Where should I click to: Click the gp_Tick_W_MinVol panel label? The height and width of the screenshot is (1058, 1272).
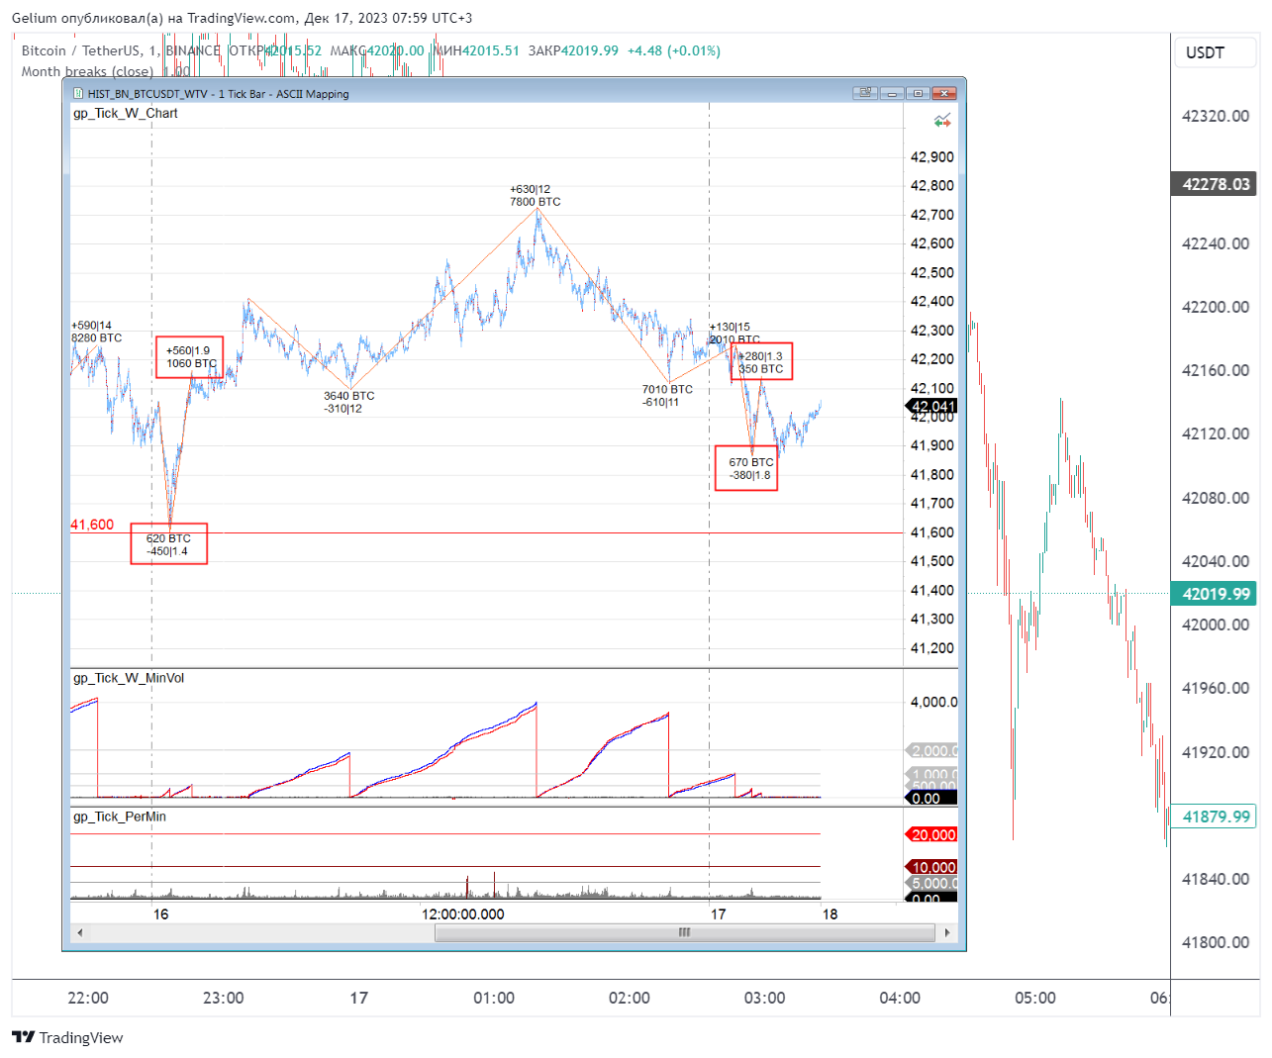pos(129,678)
